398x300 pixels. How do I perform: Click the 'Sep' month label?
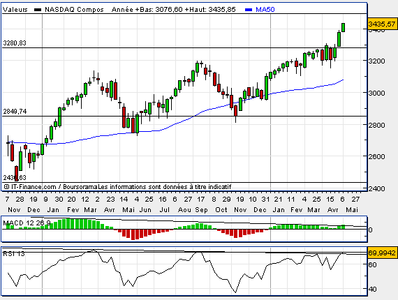point(202,210)
